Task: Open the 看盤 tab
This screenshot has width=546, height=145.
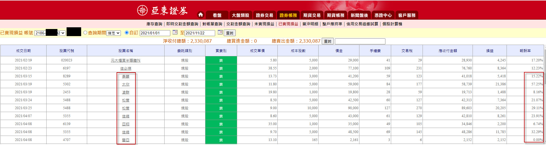Action: [217, 15]
